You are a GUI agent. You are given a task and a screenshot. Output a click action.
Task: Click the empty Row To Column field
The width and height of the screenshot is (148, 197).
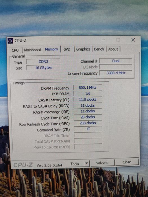pos(88,147)
